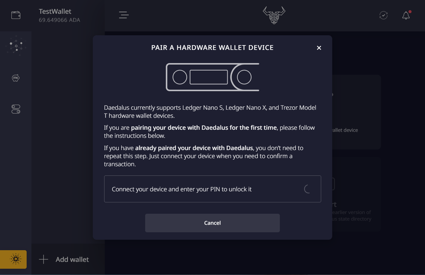Screen dimensions: 425x275
Task: Open the ITN rewards piggy bank icon
Action: coord(16,78)
